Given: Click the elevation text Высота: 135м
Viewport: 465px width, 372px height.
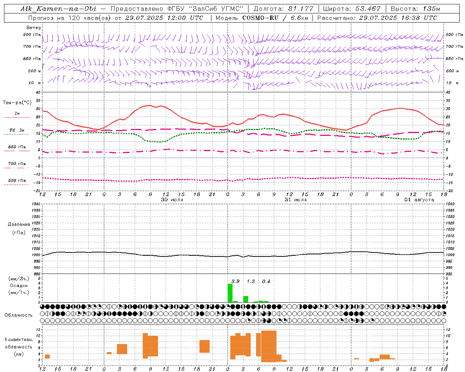Looking at the screenshot, I should [415, 9].
